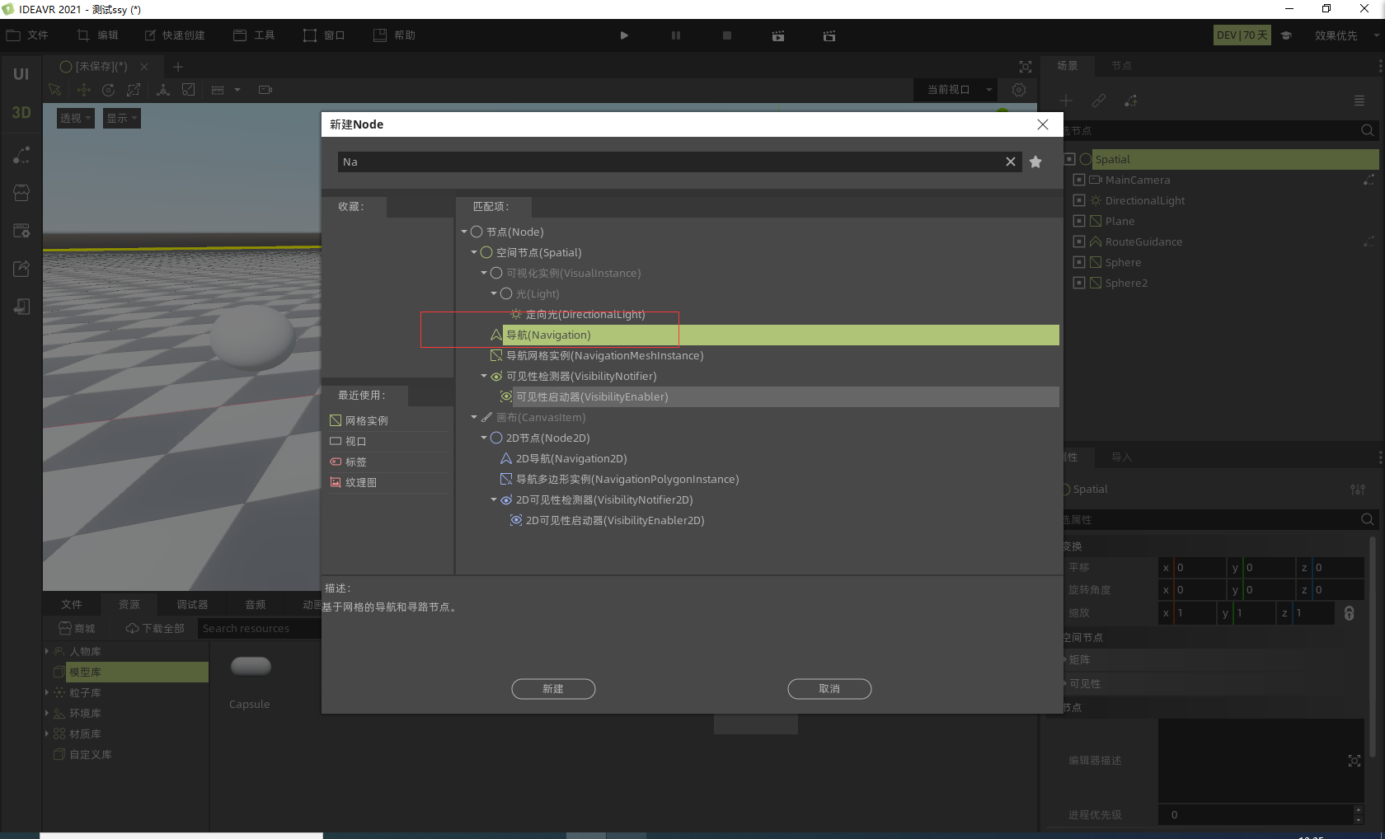Select the pointer select tool

(x=55, y=90)
